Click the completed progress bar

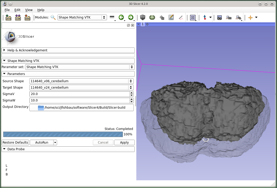[x=63, y=134]
